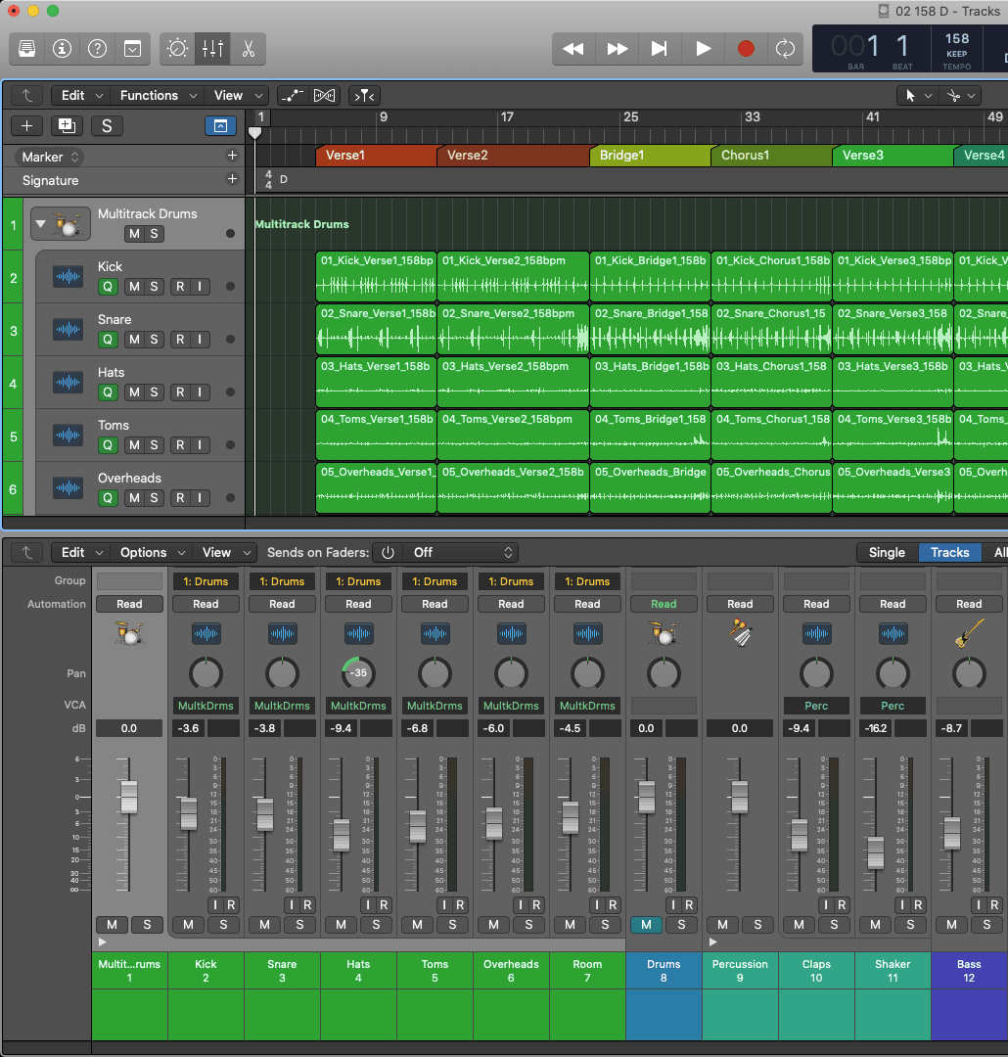Image resolution: width=1008 pixels, height=1057 pixels.
Task: Unmute the Drums channel strip
Action: (x=646, y=925)
